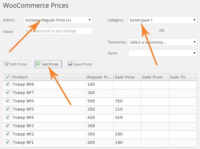200x149 pixels.
Task: Uncheck the Товар №5 checkbox
Action: (x=7, y=109)
